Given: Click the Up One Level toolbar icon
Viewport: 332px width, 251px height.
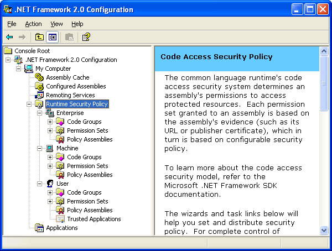Looking at the screenshot, I should click(x=39, y=37).
